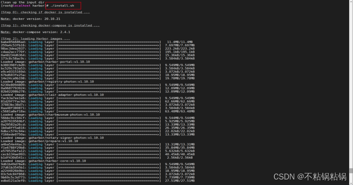Image resolution: width=353 pixels, height=185 pixels.
Task: Click the "15.36kB/15.36kB" size value
Action: point(180,55)
